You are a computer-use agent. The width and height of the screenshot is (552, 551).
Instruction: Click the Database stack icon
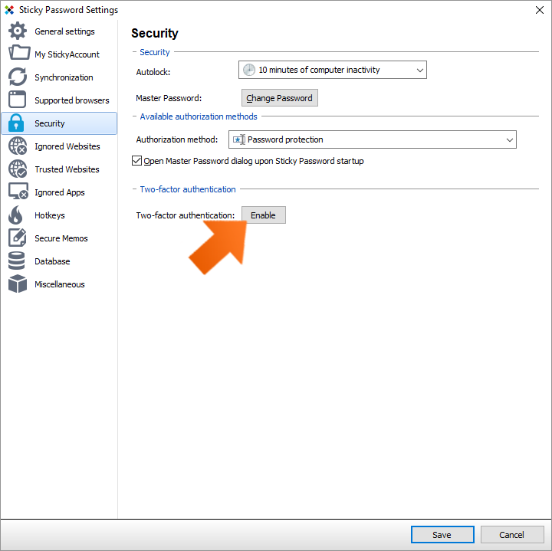click(16, 261)
